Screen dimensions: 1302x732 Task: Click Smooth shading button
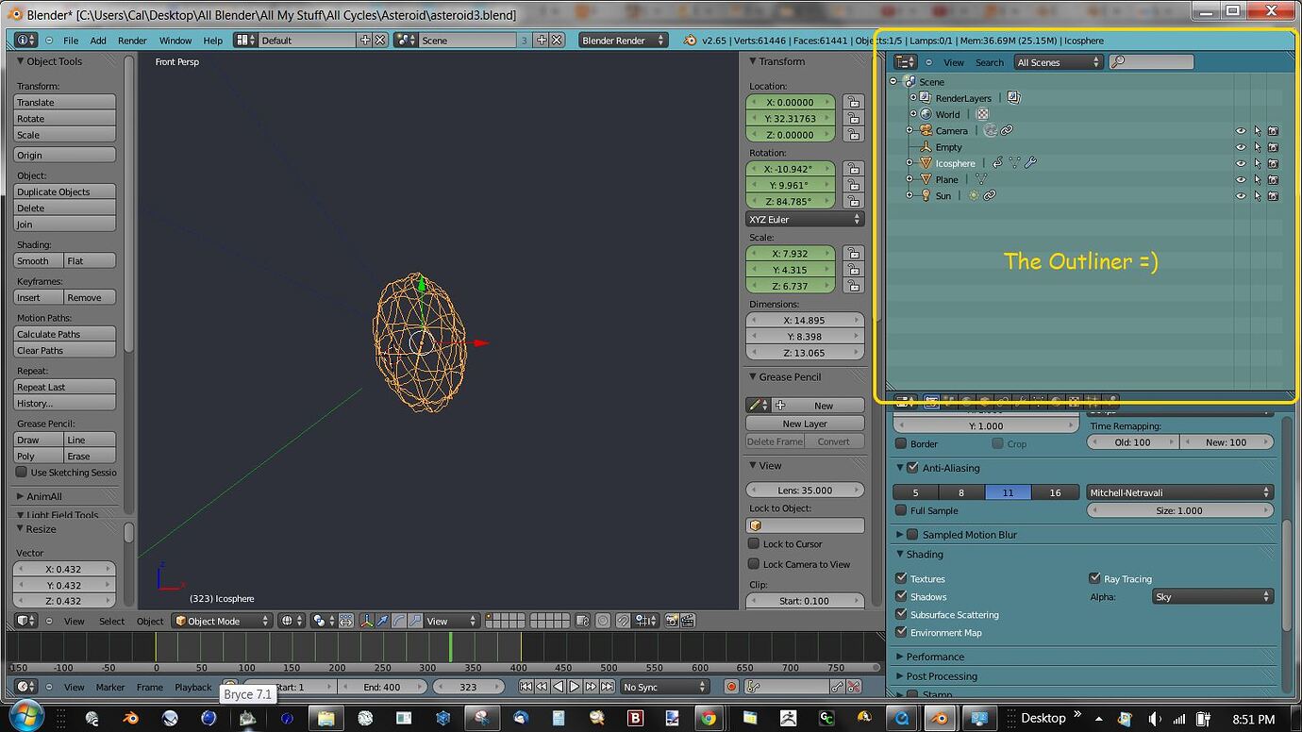[39, 260]
